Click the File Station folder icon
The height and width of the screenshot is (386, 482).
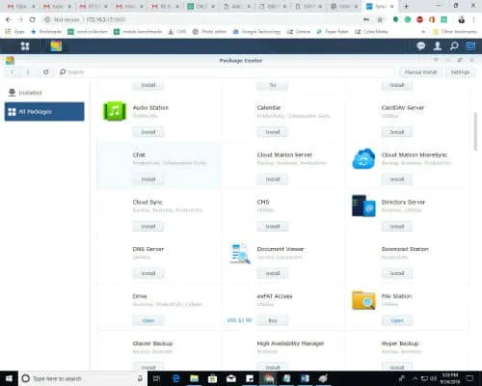point(363,300)
